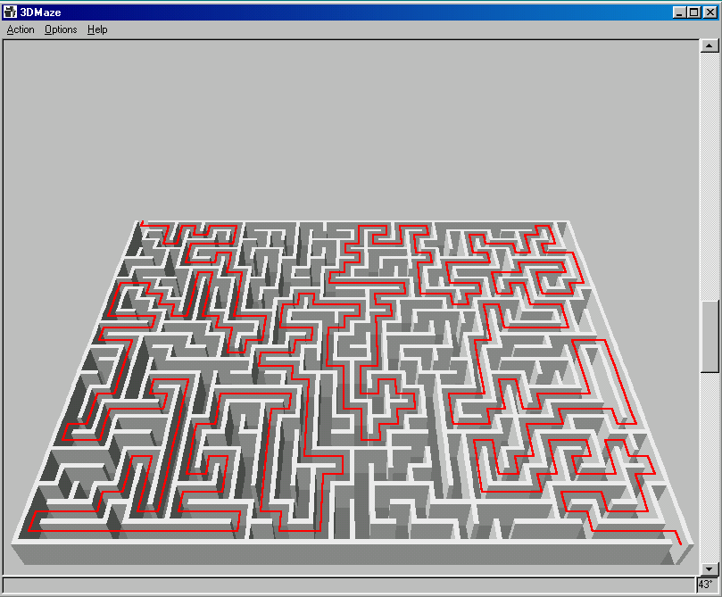Click the vertical scrollbar down arrow

tap(710, 569)
